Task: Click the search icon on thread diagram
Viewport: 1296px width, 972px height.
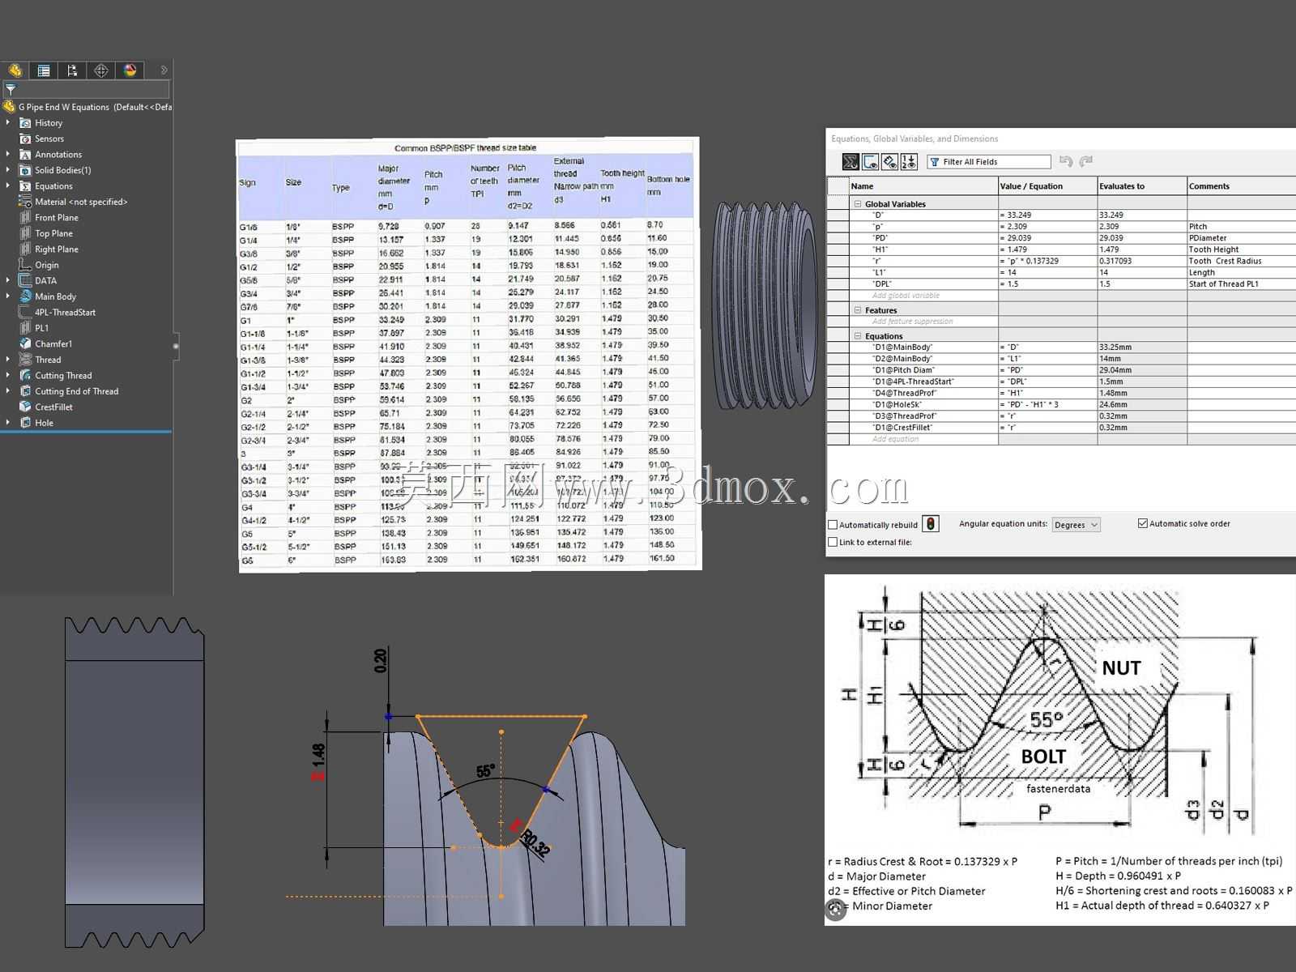Action: (835, 910)
